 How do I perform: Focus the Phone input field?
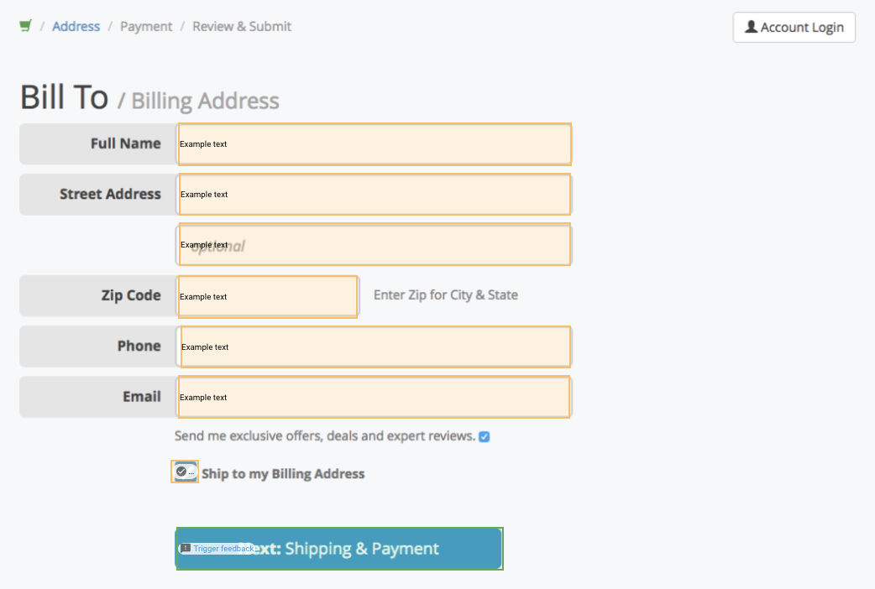click(x=375, y=347)
